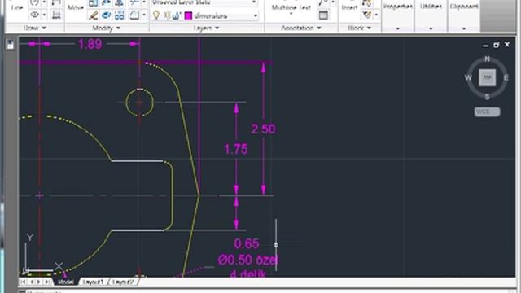
Task: Click the small yellow circle in the drawing
Action: (x=139, y=103)
